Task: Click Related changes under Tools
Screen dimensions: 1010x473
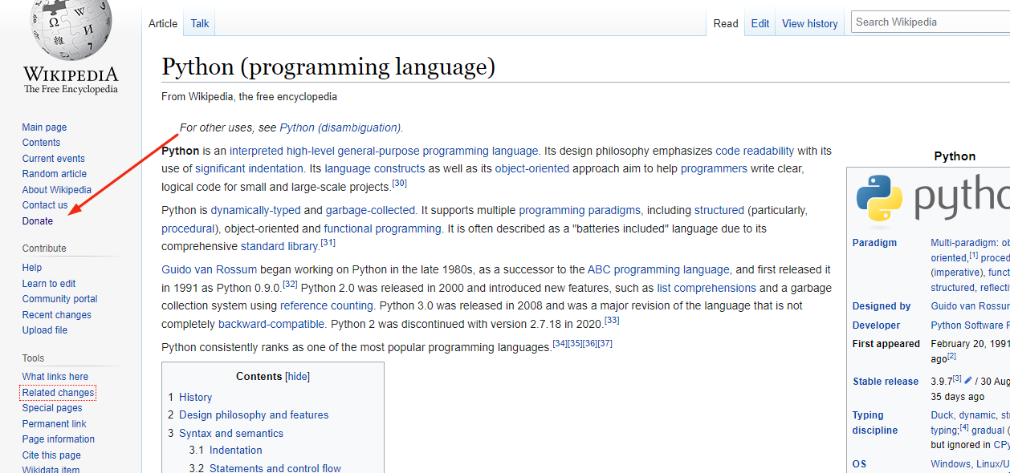Action: [x=59, y=393]
